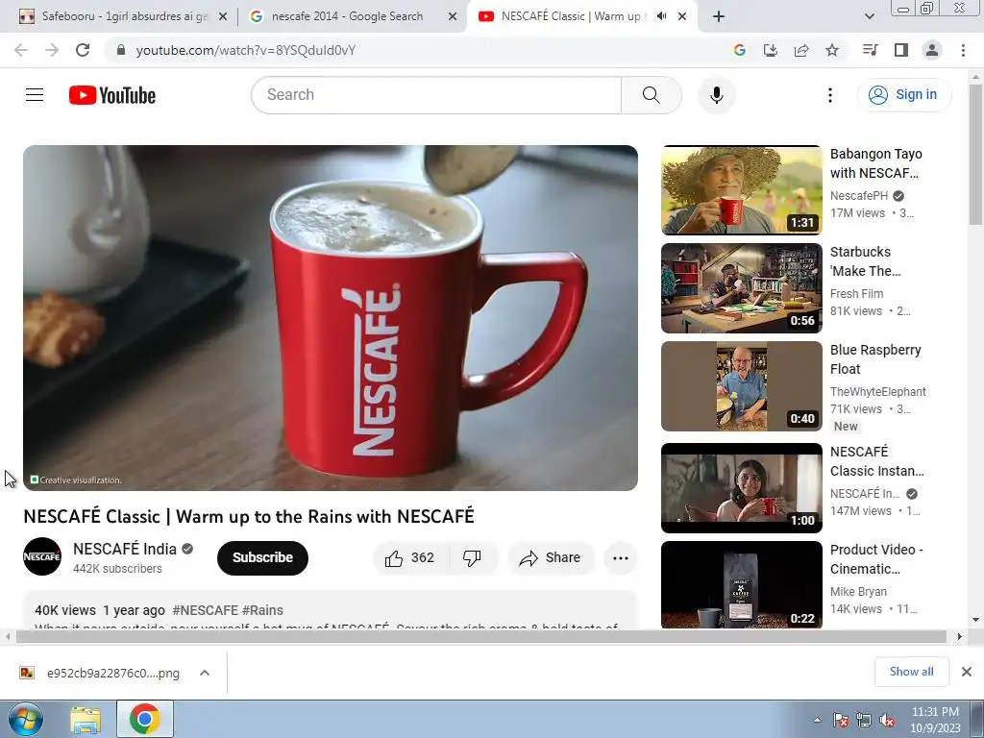The height and width of the screenshot is (738, 984).
Task: Reload the page in Chrome
Action: (83, 50)
